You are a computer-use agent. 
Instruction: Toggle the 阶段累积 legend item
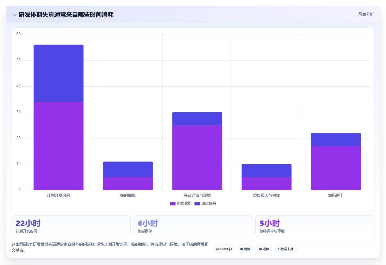pyautogui.click(x=181, y=203)
